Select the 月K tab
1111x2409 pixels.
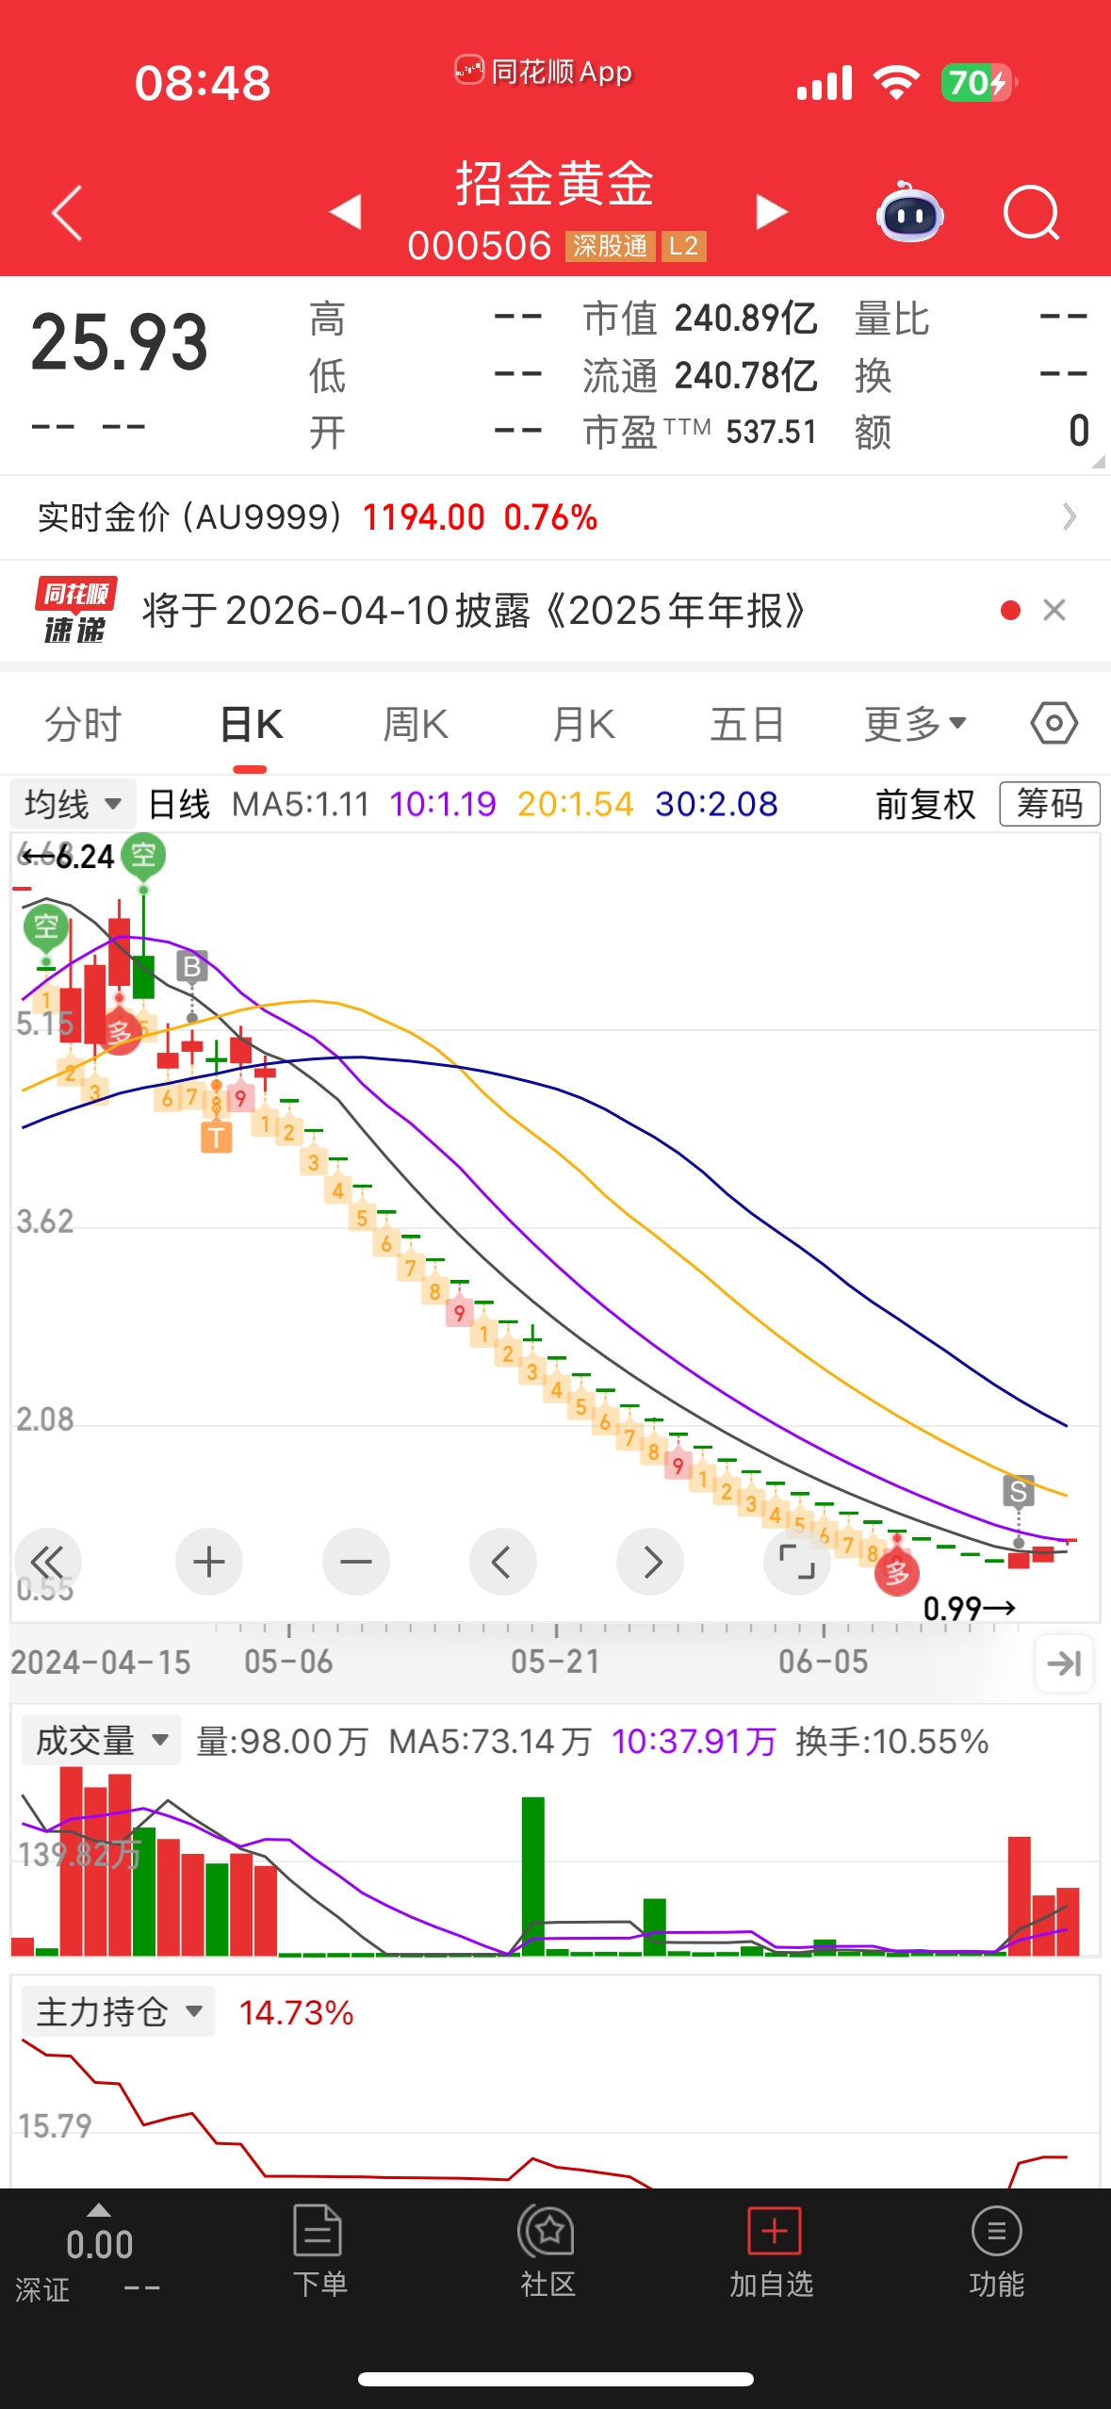(583, 725)
